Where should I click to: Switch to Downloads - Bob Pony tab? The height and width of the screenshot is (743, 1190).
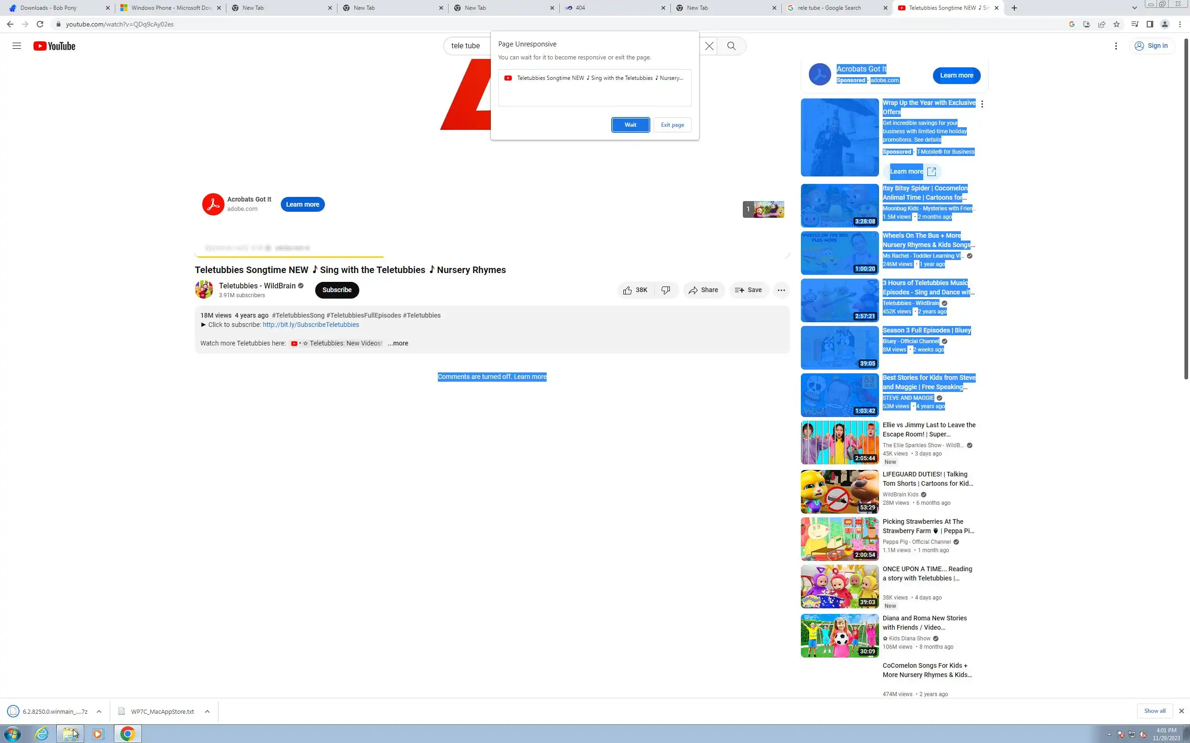(x=48, y=8)
